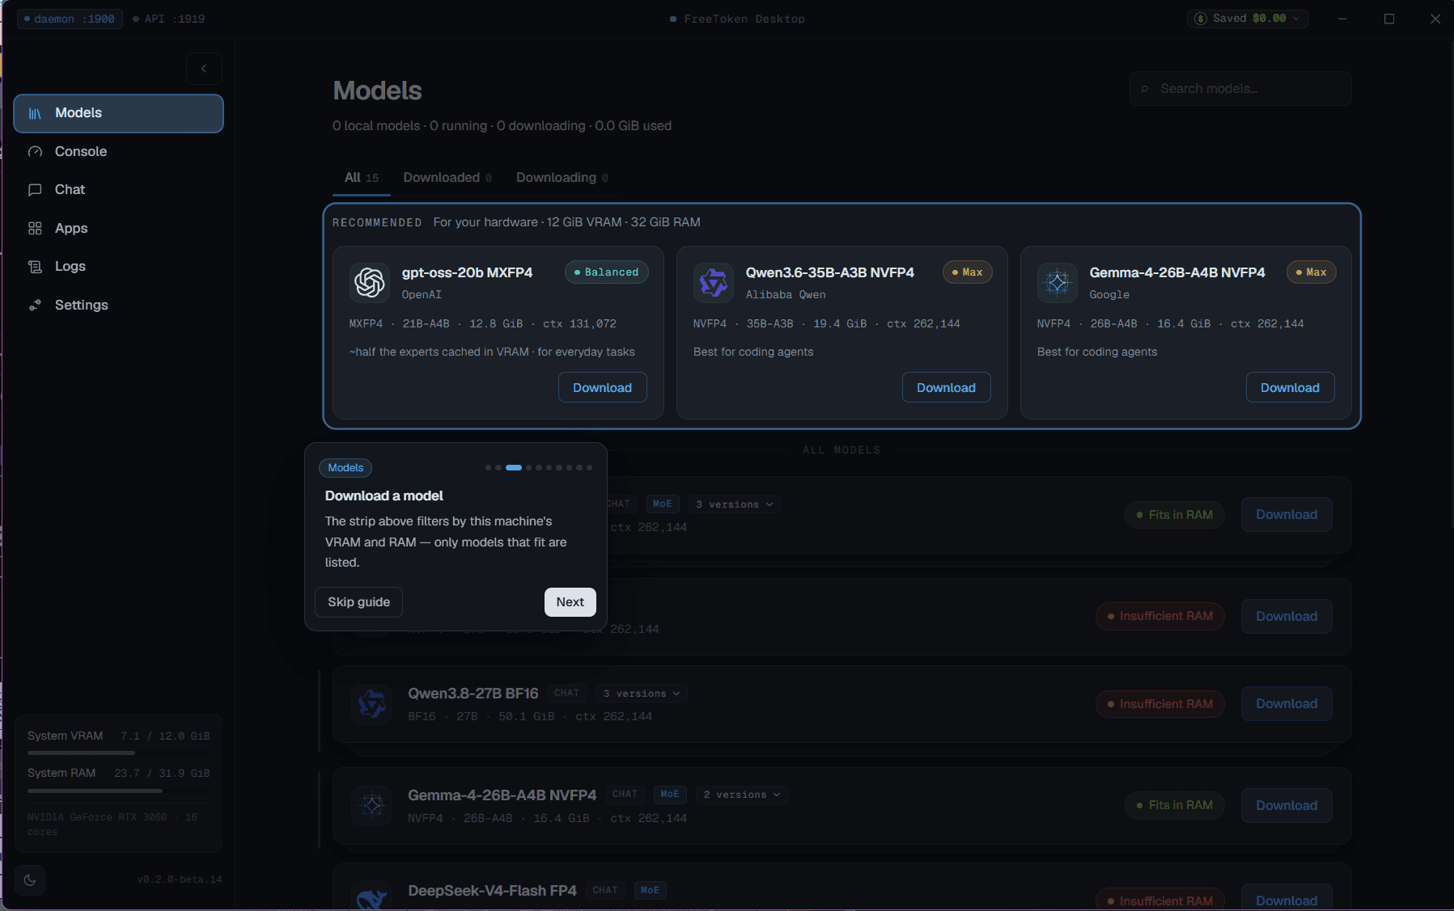Screen dimensions: 1454x911
Task: Click the 'ctx 131,072' value on gpt-oss card
Action: point(579,324)
